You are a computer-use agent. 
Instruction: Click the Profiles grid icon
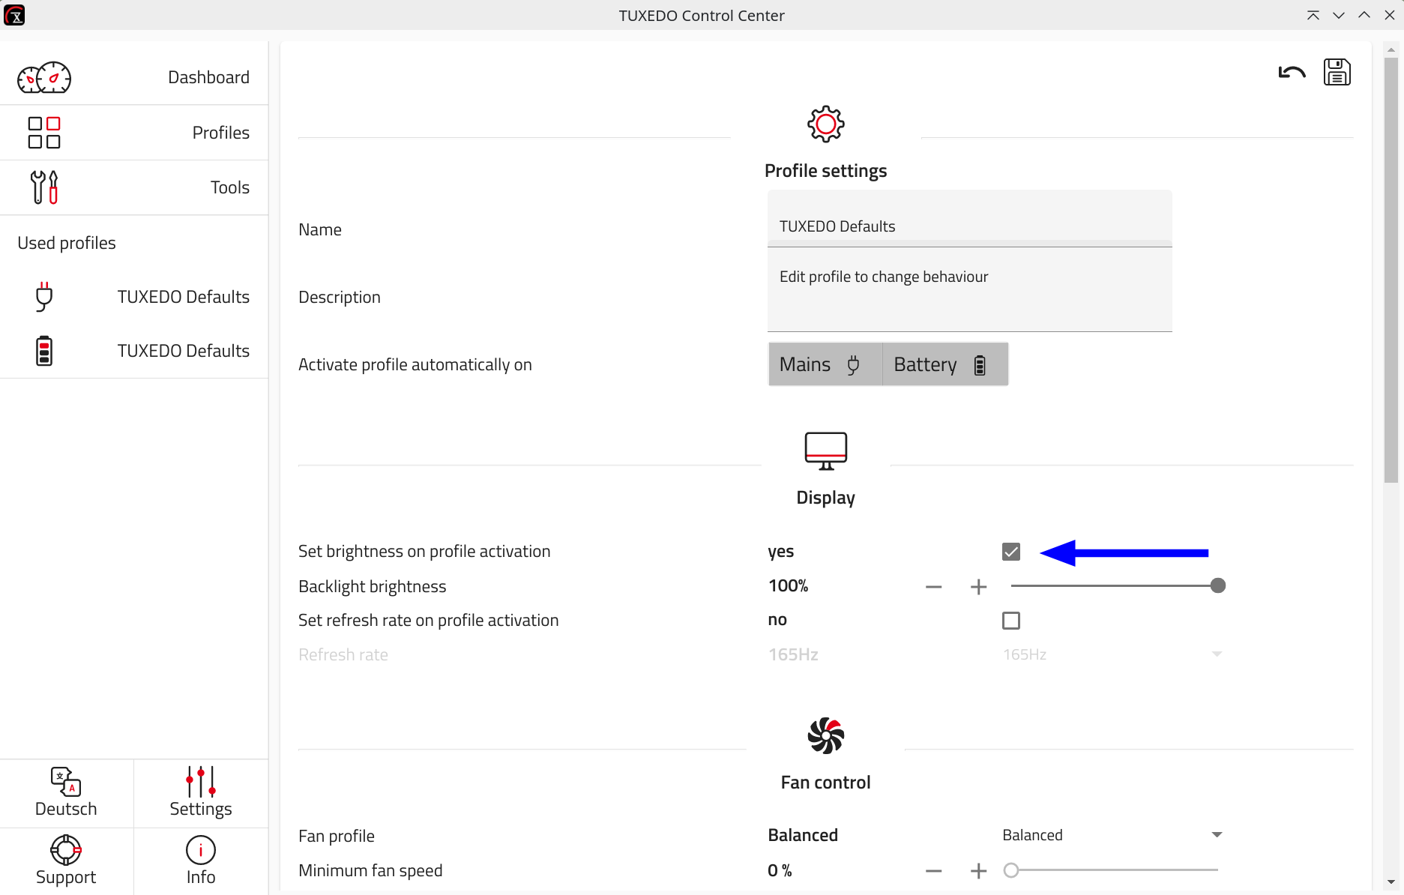point(44,133)
